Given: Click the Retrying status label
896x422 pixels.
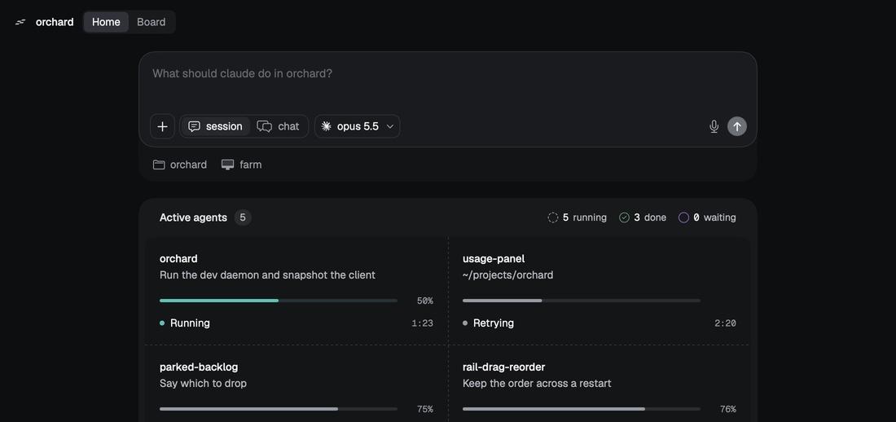Looking at the screenshot, I should pyautogui.click(x=493, y=323).
